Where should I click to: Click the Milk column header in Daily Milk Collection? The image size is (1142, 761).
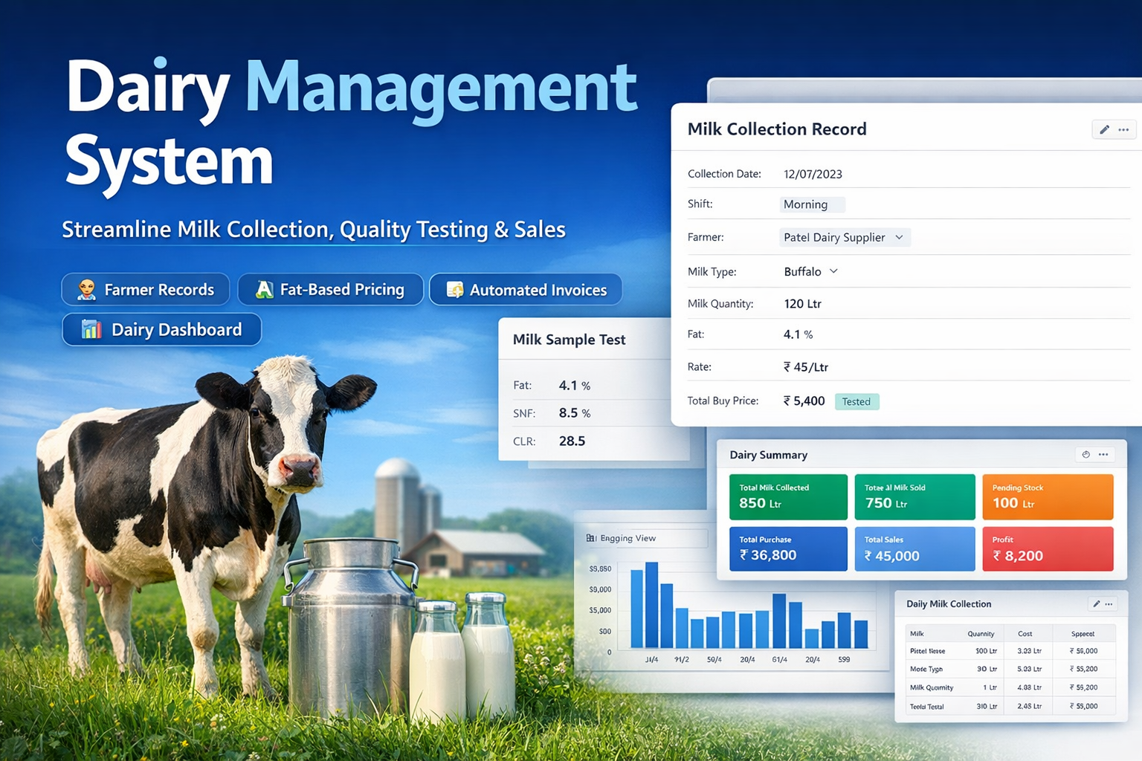(x=917, y=634)
